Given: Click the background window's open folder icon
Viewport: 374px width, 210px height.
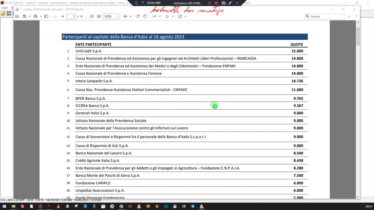Looking at the screenshot, I should [x=3, y=13].
